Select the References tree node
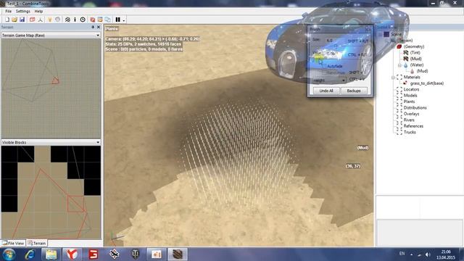The width and height of the screenshot is (464, 261). pyautogui.click(x=413, y=126)
